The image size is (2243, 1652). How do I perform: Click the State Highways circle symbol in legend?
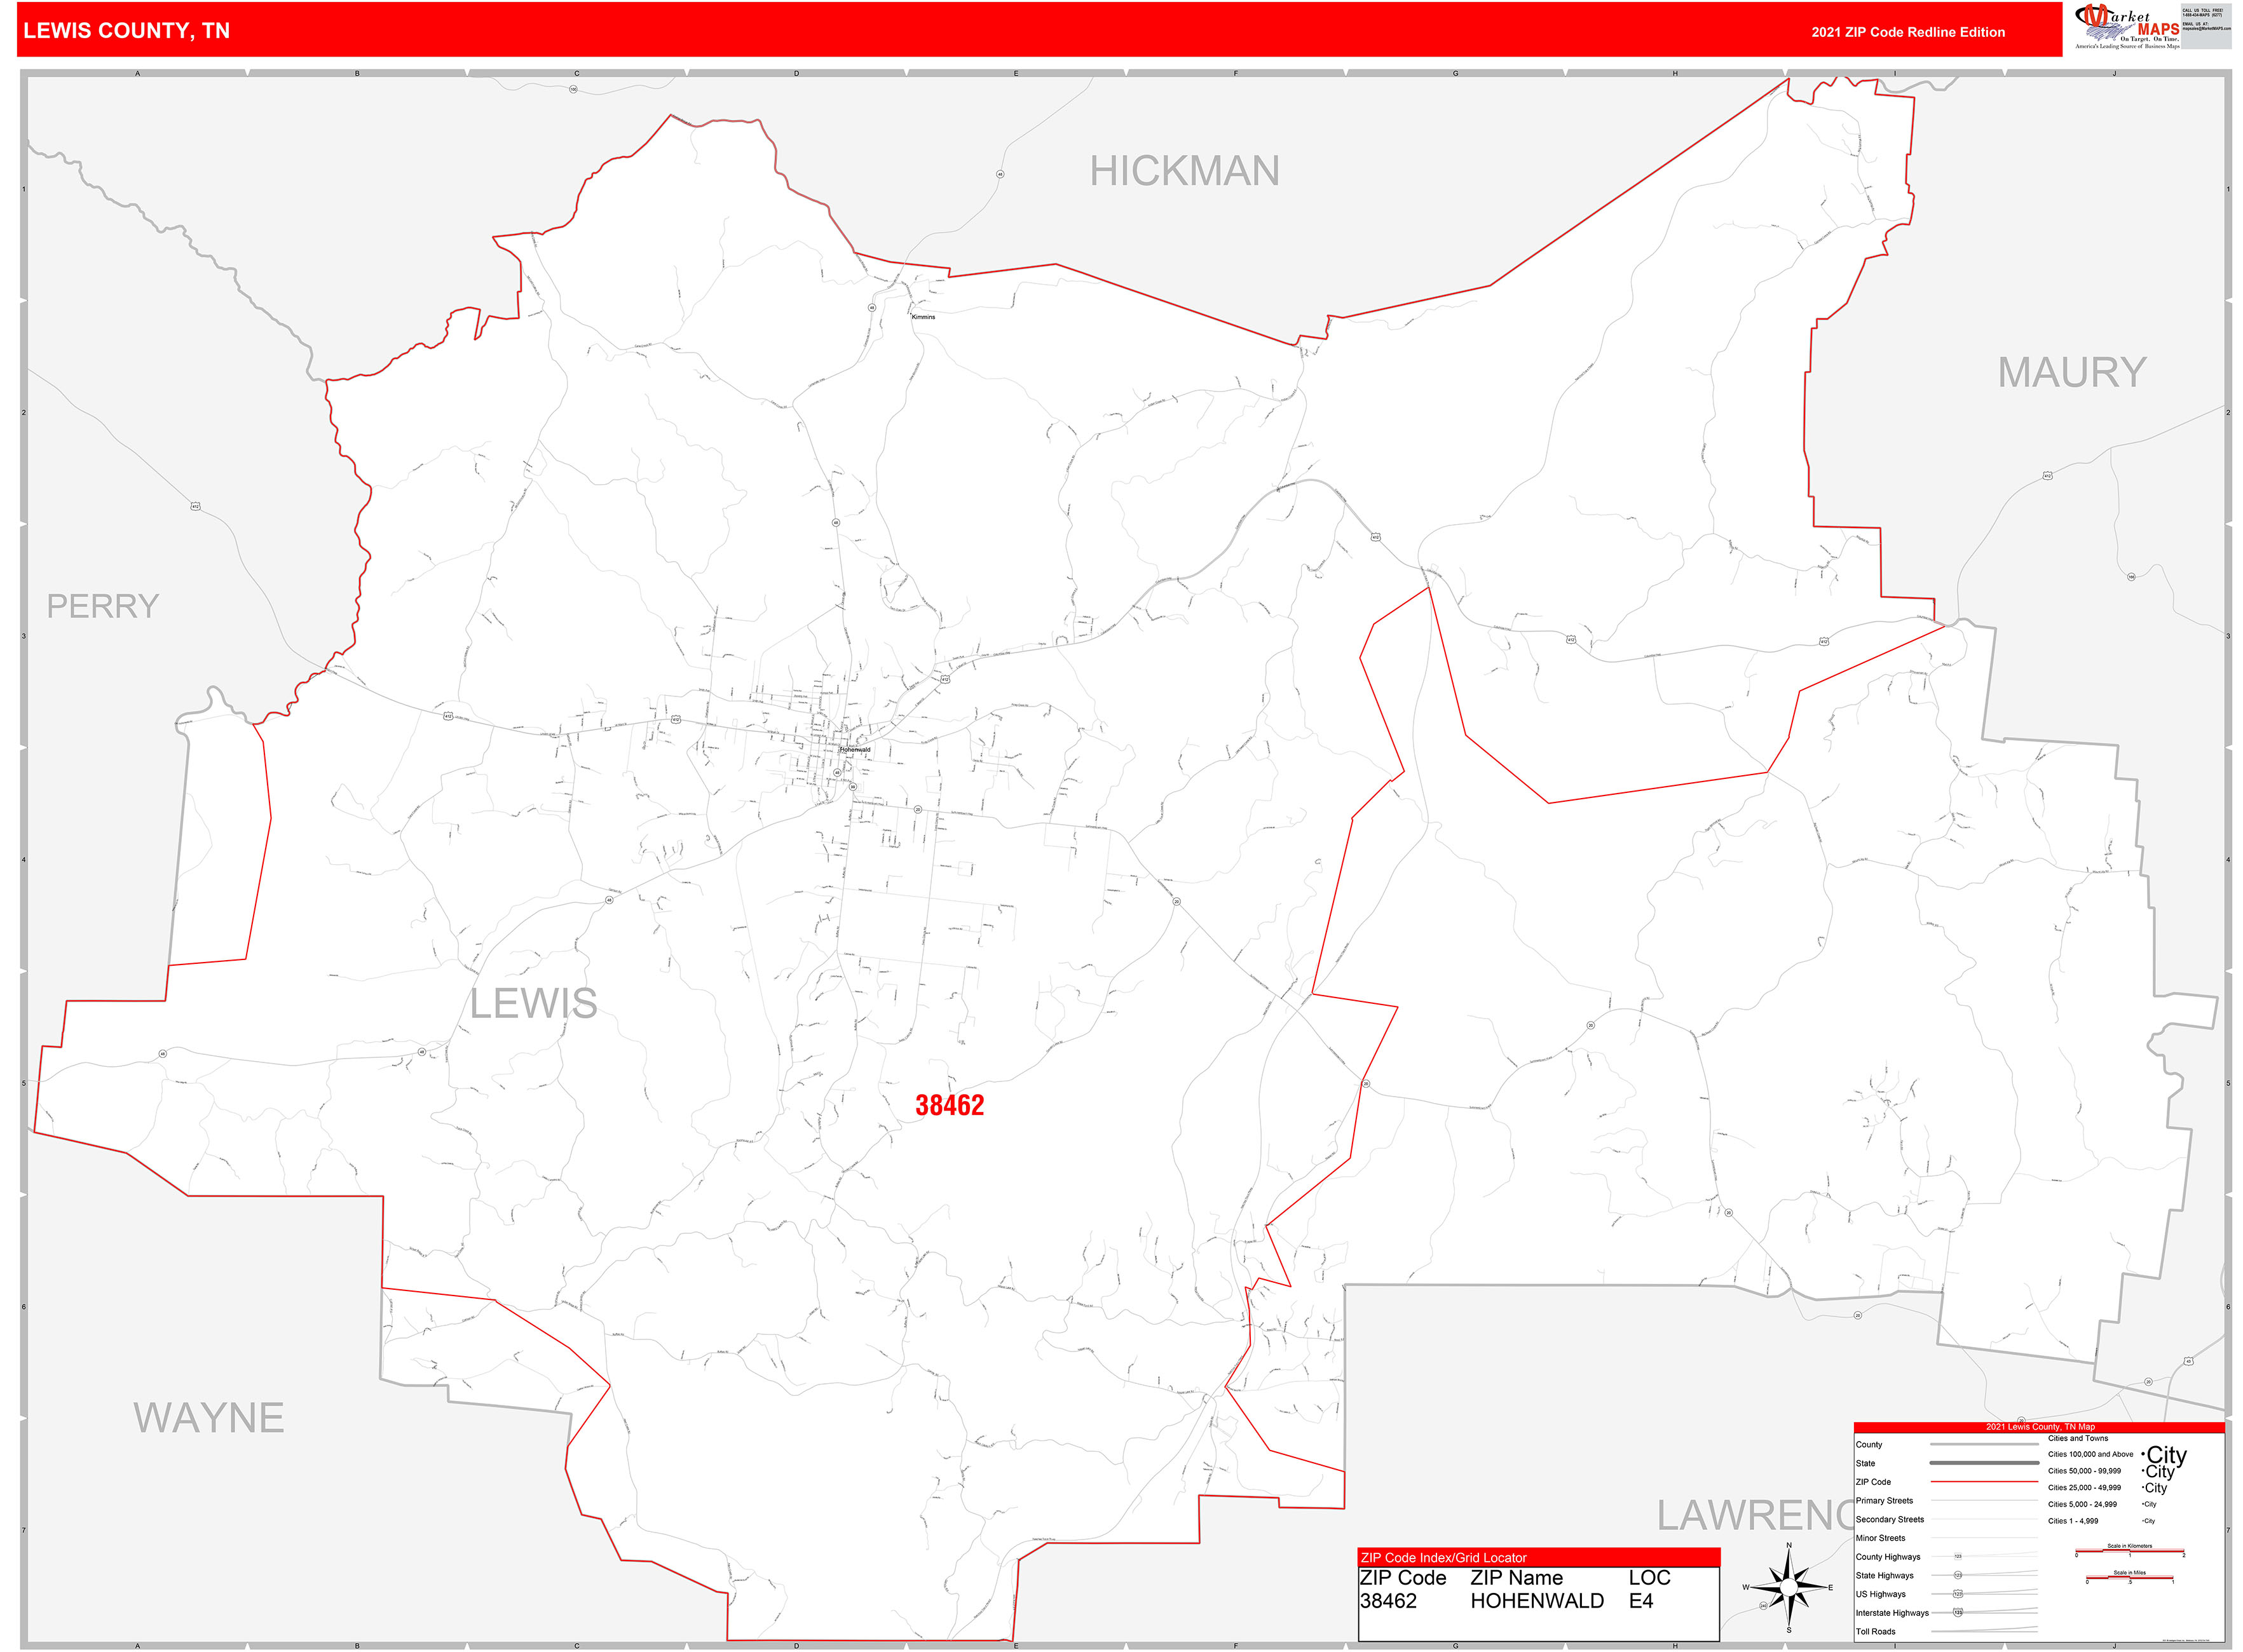pos(1958,1576)
